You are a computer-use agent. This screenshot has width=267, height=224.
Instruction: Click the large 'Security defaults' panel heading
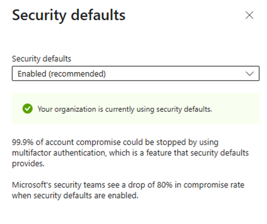[69, 16]
